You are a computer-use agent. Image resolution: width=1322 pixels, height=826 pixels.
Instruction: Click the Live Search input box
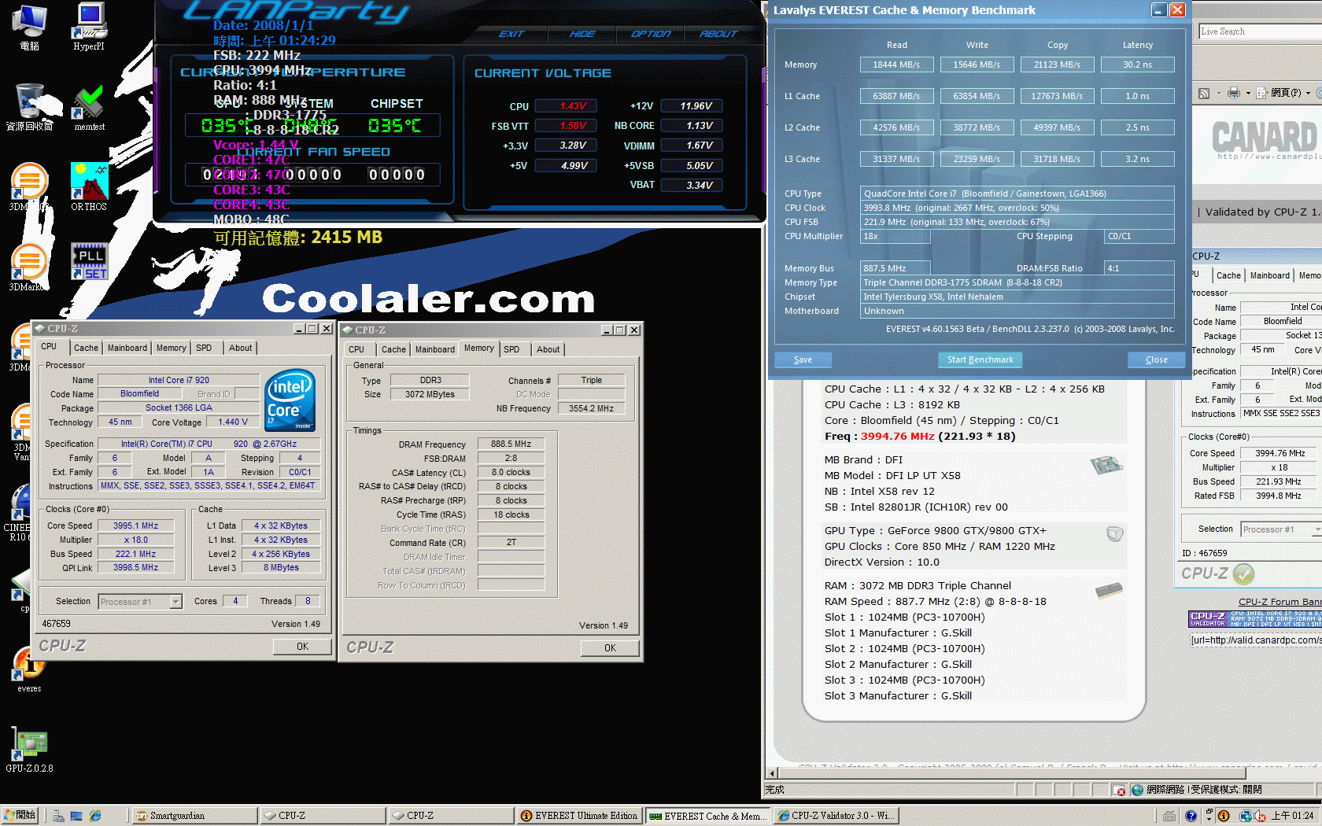1259,31
